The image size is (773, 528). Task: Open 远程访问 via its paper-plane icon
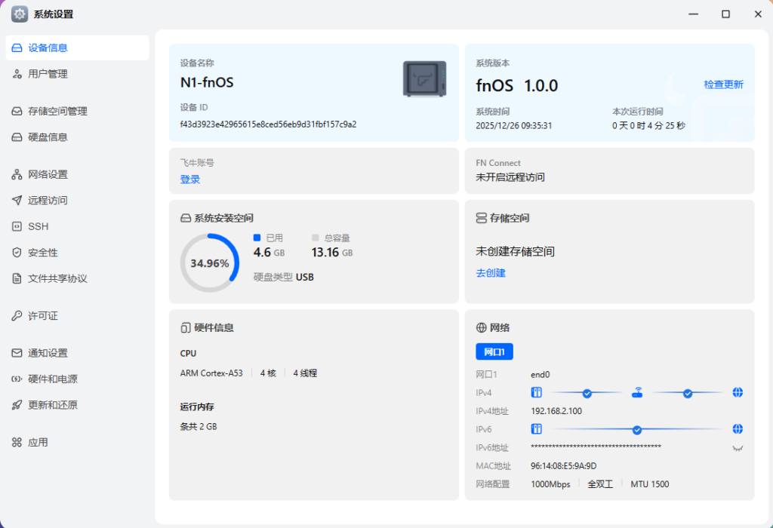(17, 200)
